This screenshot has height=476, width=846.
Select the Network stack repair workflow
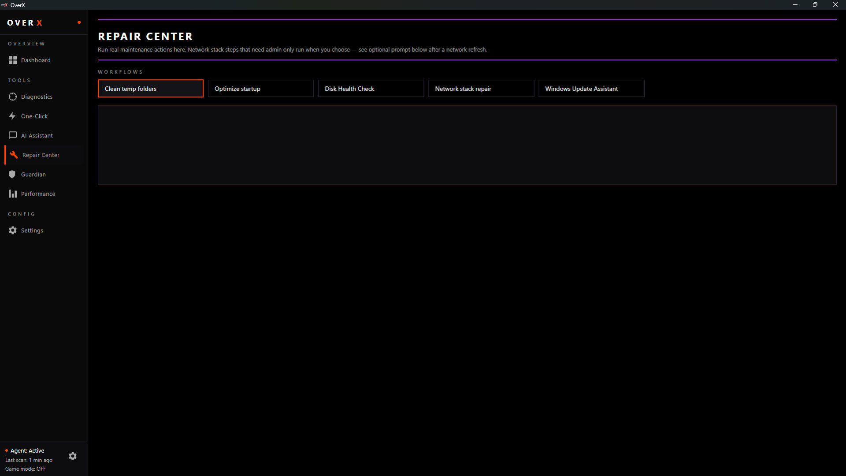pos(481,89)
